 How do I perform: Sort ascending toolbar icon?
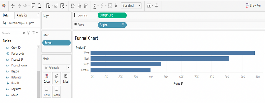click(79, 6)
